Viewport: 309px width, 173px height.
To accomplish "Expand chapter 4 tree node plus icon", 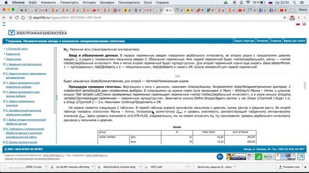I will pyautogui.click(x=4, y=92).
